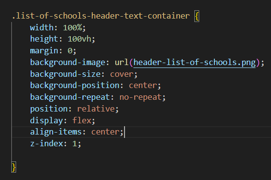The width and height of the screenshot is (271, 180).
Task: Click the align-items property name
Action: (56, 132)
